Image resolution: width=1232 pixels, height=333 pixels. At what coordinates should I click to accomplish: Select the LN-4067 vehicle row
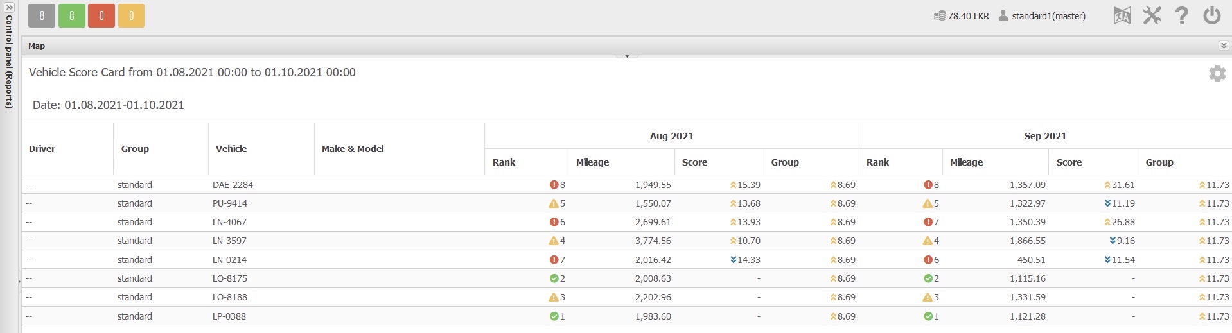click(x=626, y=222)
